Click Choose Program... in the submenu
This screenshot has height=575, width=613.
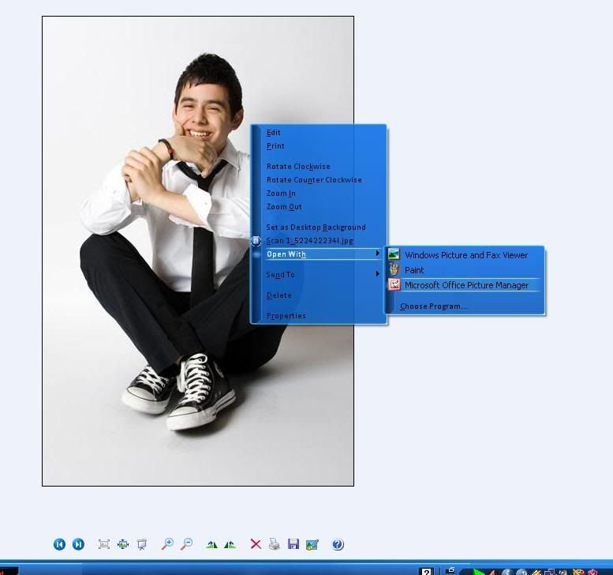click(x=433, y=306)
